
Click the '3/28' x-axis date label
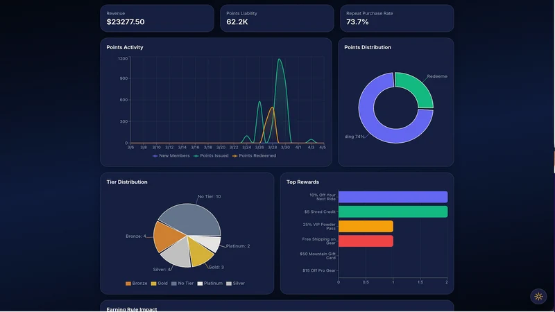(272, 147)
